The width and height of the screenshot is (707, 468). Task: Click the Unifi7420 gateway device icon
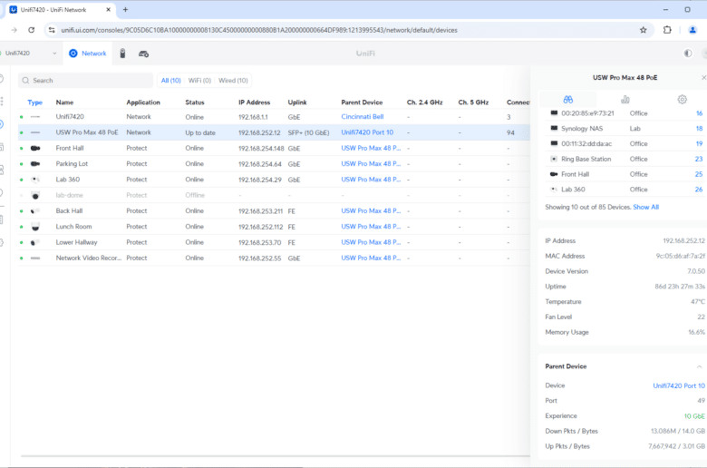click(35, 117)
